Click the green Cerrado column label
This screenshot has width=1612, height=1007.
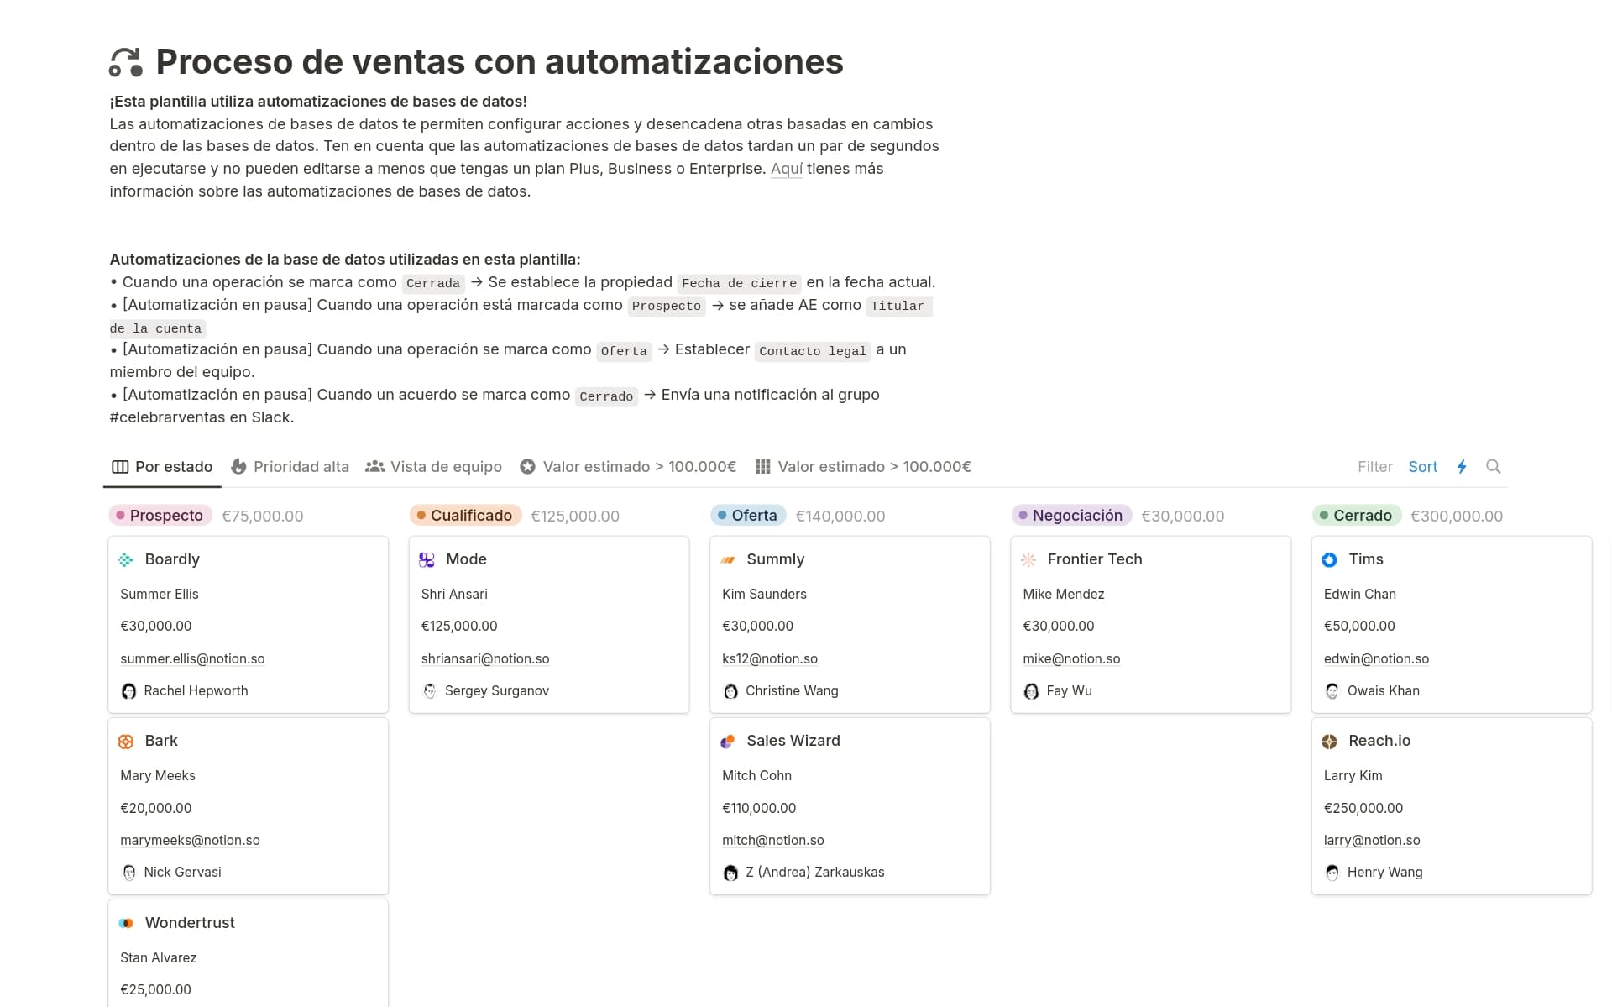tap(1356, 516)
